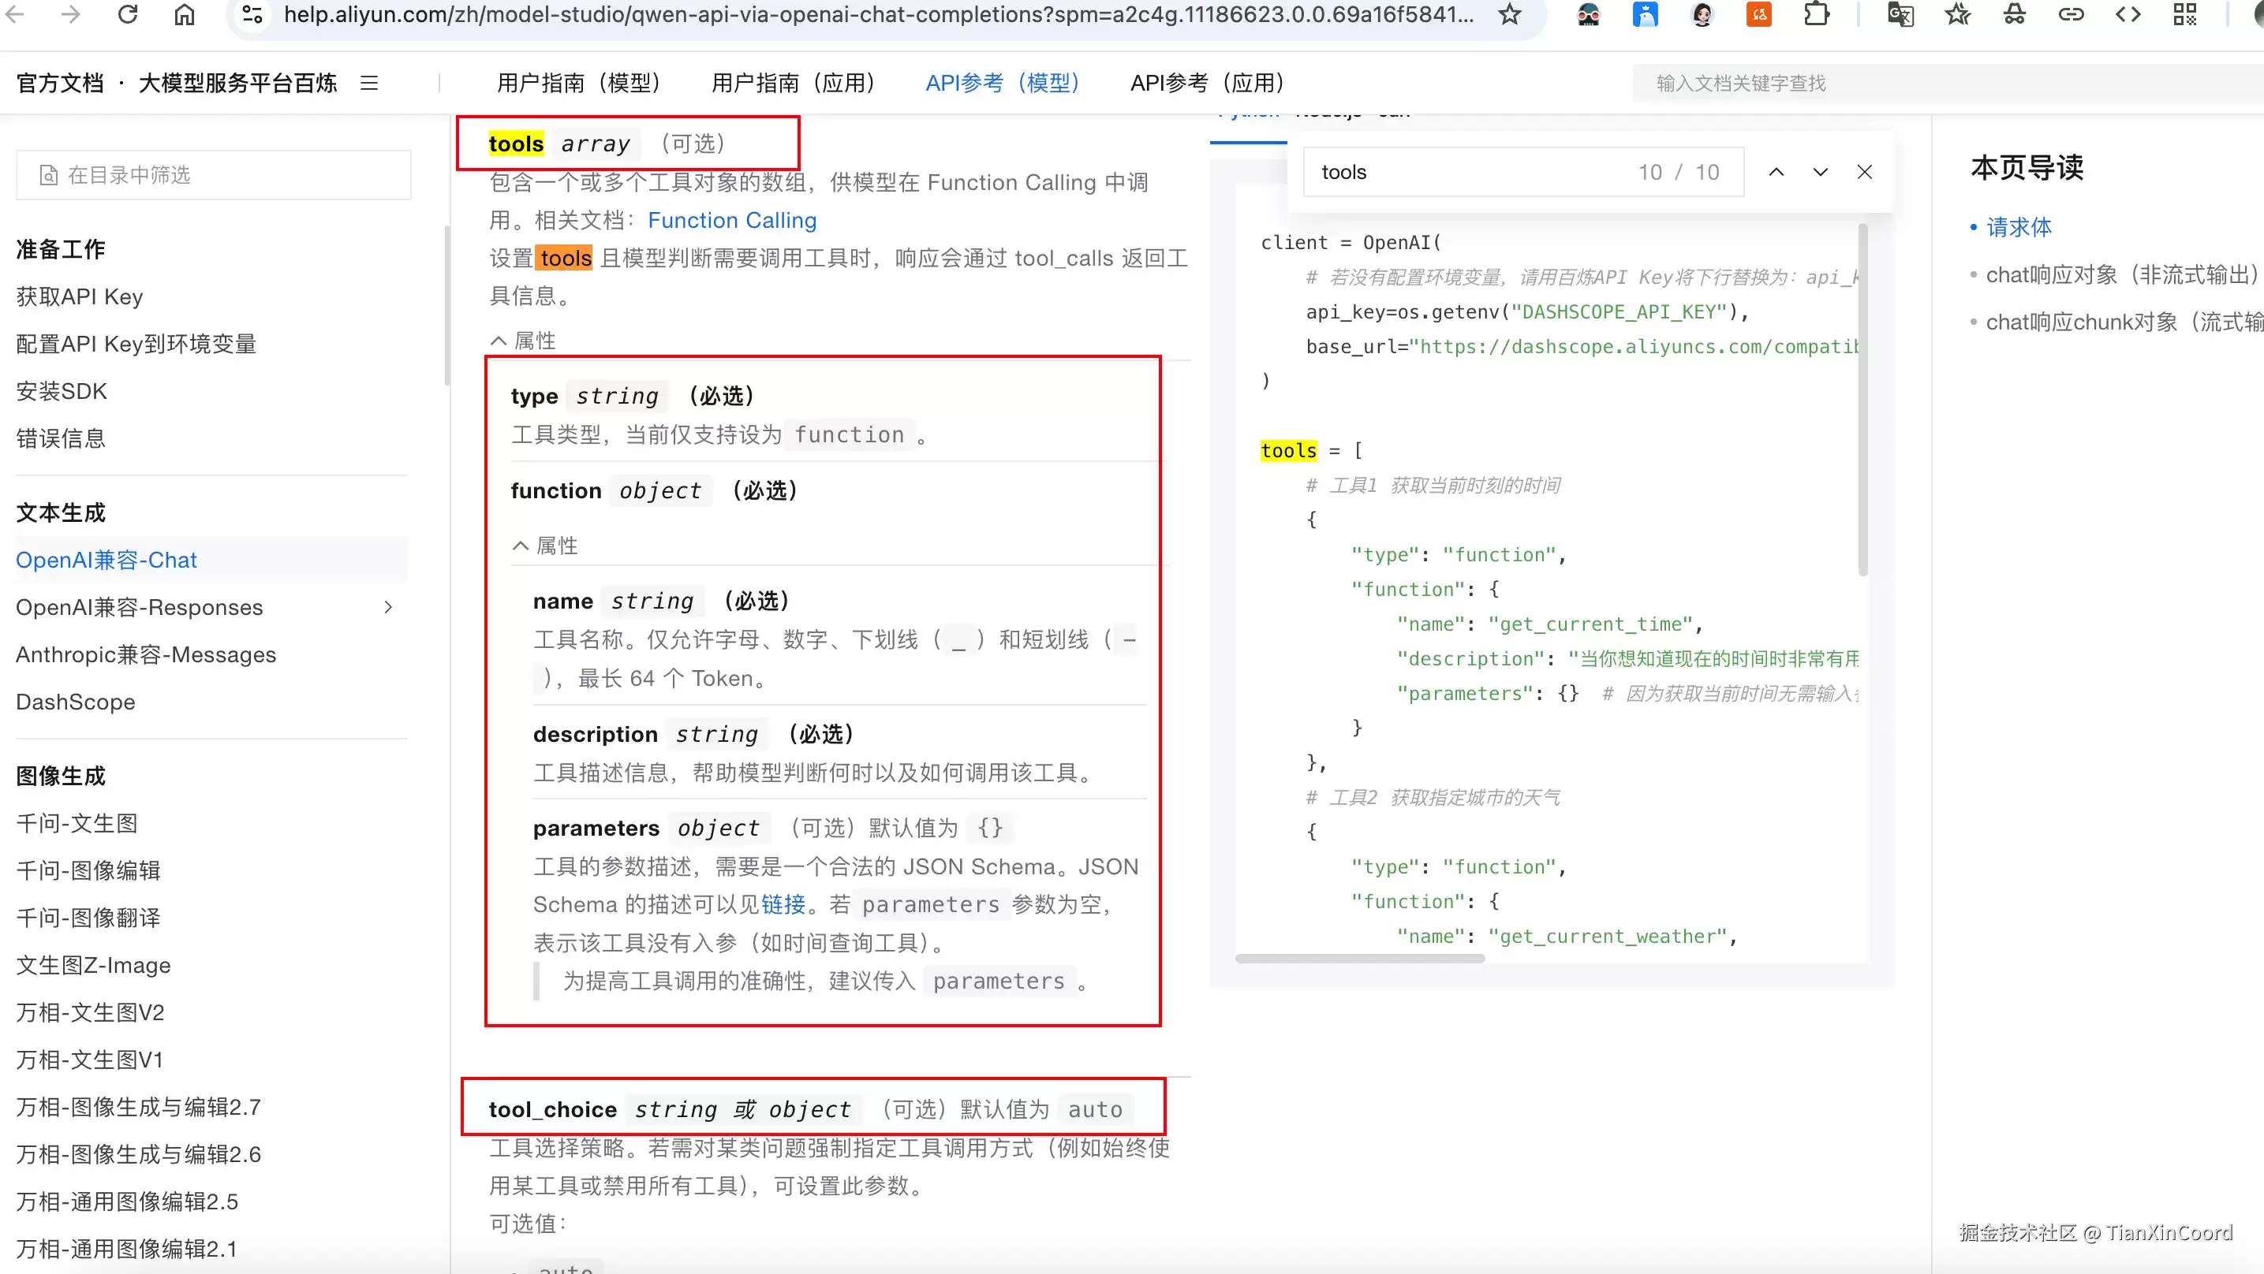Click the filter icon in 在目录中筛选 box
The height and width of the screenshot is (1274, 2264).
click(x=48, y=175)
